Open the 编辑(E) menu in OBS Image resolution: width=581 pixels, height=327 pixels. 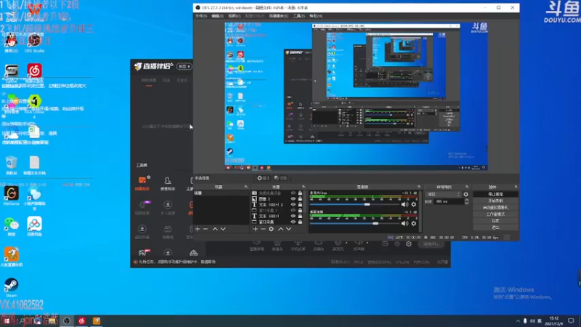217,16
